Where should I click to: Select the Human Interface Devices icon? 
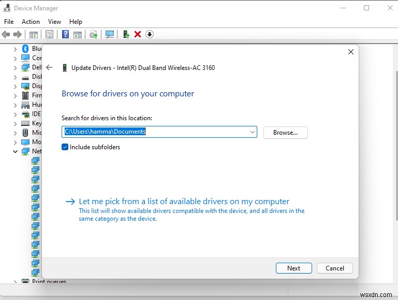coord(25,105)
